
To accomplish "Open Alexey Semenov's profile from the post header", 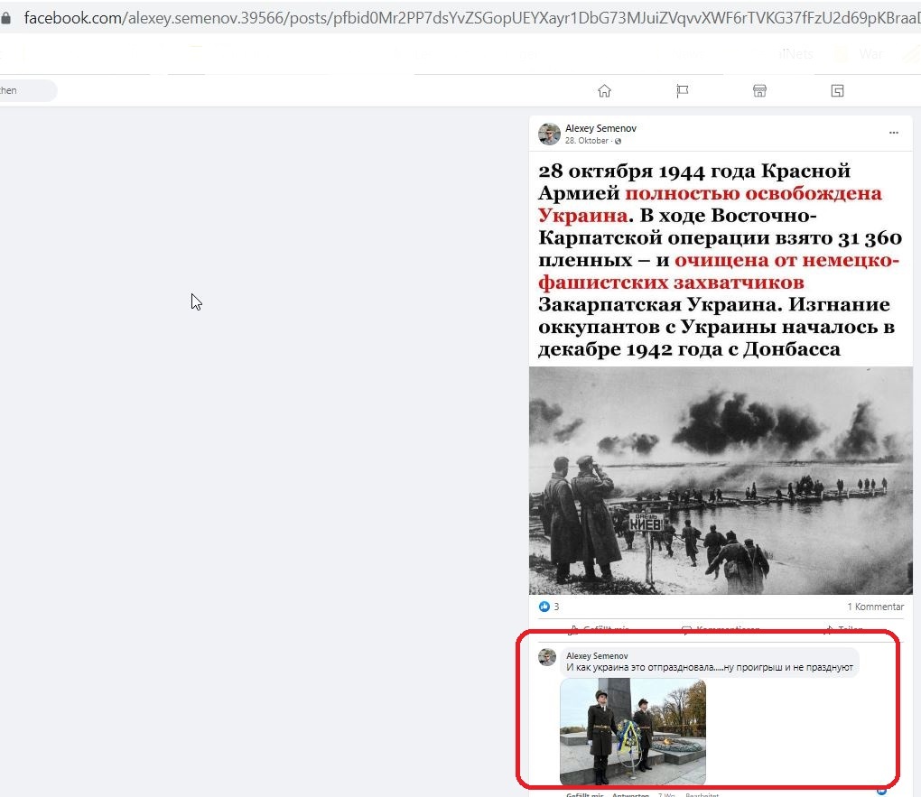I will [600, 128].
